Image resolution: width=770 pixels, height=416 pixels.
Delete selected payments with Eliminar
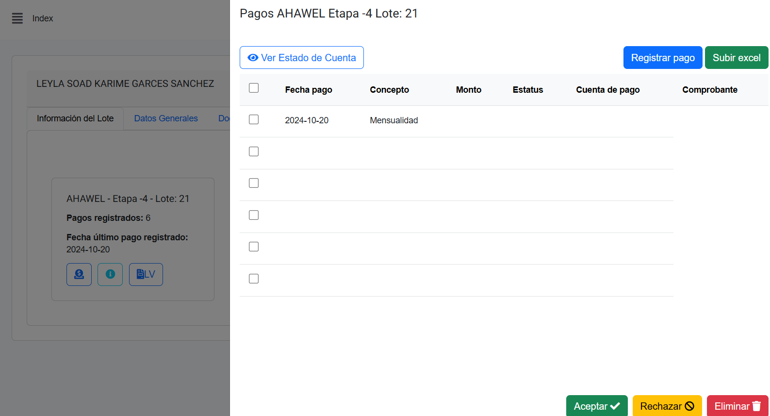click(737, 406)
